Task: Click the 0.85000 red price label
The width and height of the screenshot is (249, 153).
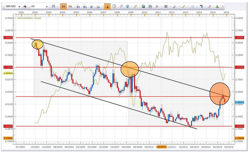Action: [8, 38]
